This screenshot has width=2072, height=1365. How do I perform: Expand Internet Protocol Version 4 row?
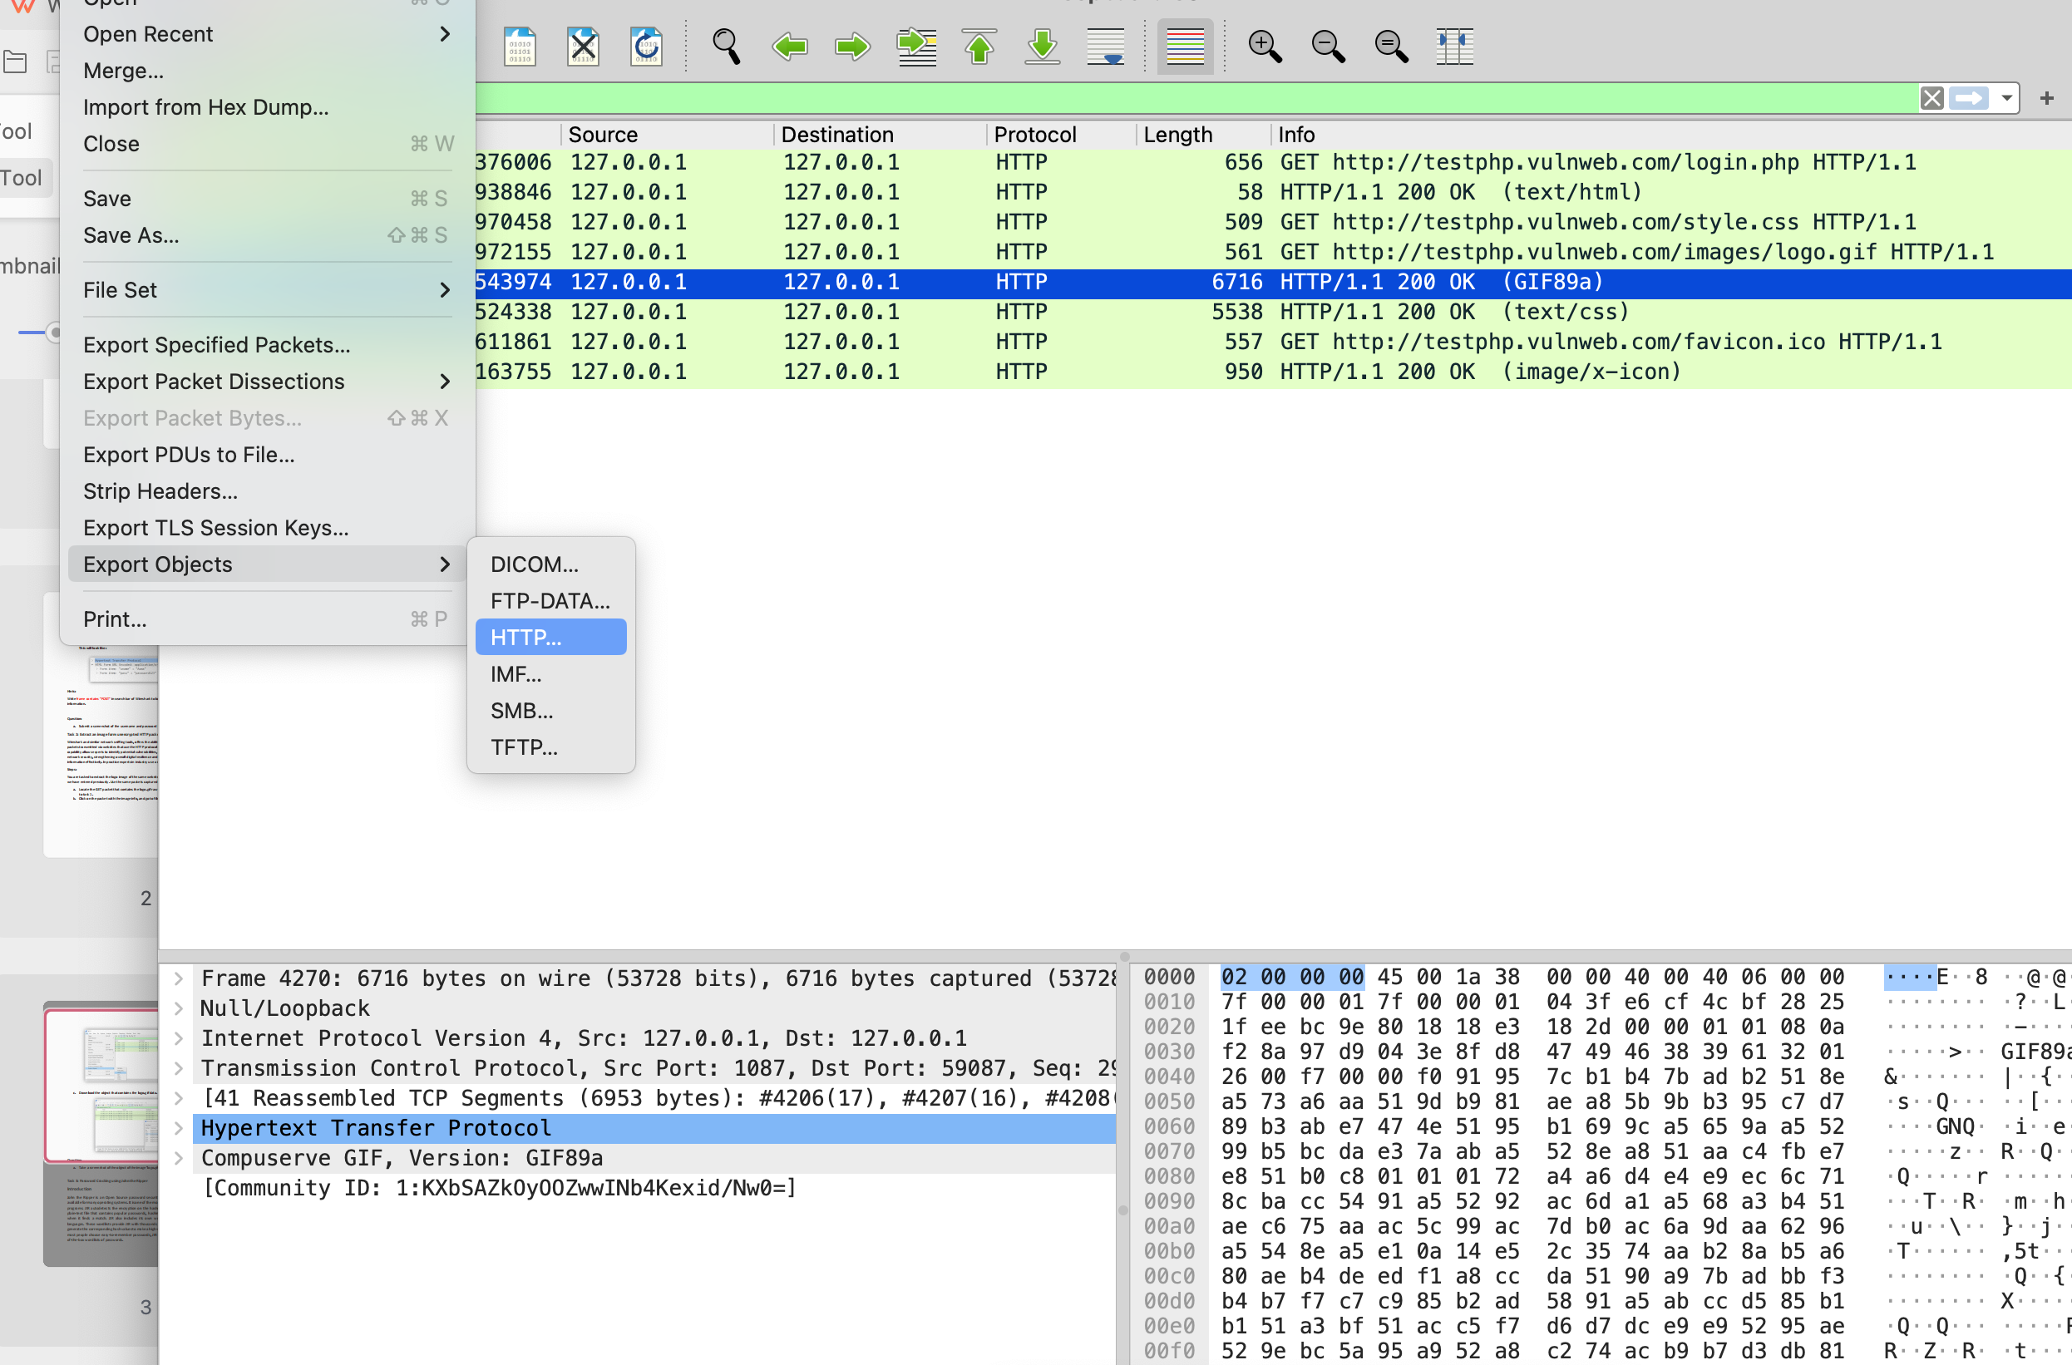pos(179,1038)
